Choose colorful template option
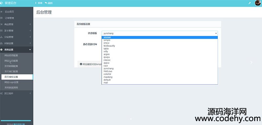The image size is (262, 125). 159,74
